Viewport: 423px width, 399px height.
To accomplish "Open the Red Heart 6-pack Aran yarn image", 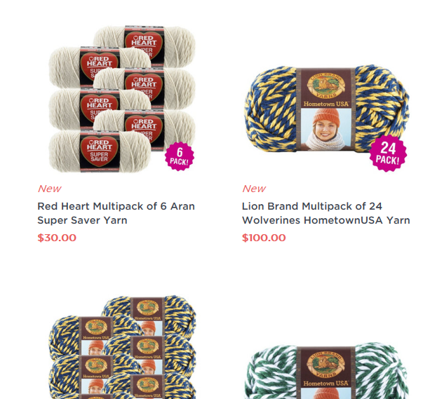I will [122, 99].
